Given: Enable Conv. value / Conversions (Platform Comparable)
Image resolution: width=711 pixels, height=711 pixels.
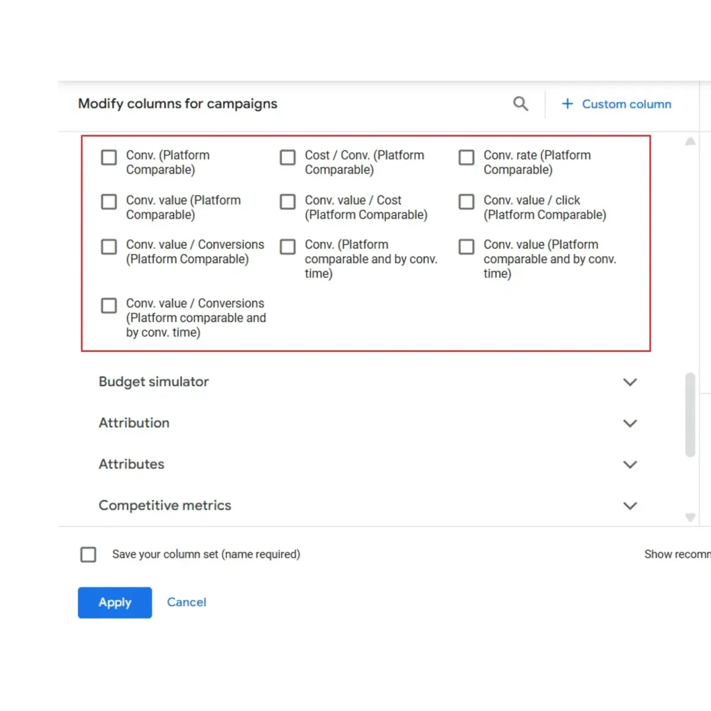Looking at the screenshot, I should [x=108, y=246].
